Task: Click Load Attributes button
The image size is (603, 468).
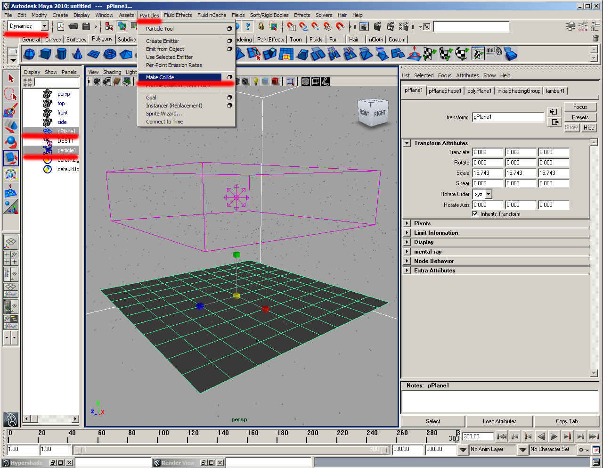Action: tap(499, 421)
